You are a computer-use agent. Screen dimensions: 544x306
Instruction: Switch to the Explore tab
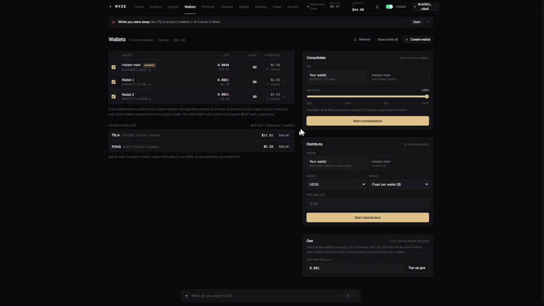pyautogui.click(x=156, y=7)
